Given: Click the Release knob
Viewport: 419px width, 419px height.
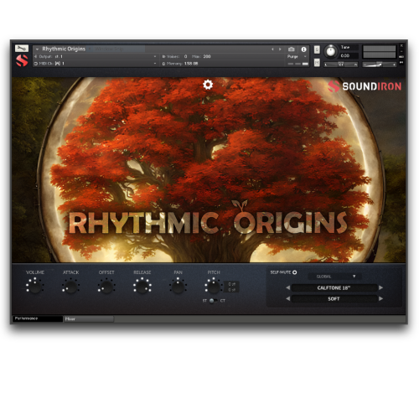Looking at the screenshot, I should 142,287.
